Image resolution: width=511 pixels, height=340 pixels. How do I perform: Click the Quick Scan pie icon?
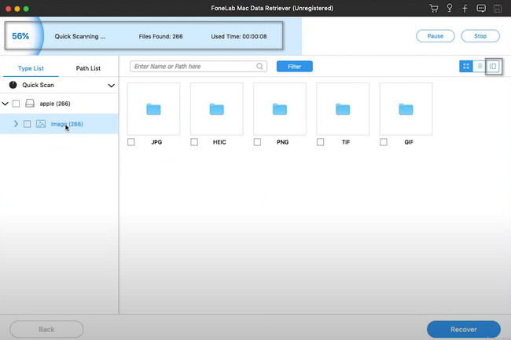click(13, 85)
